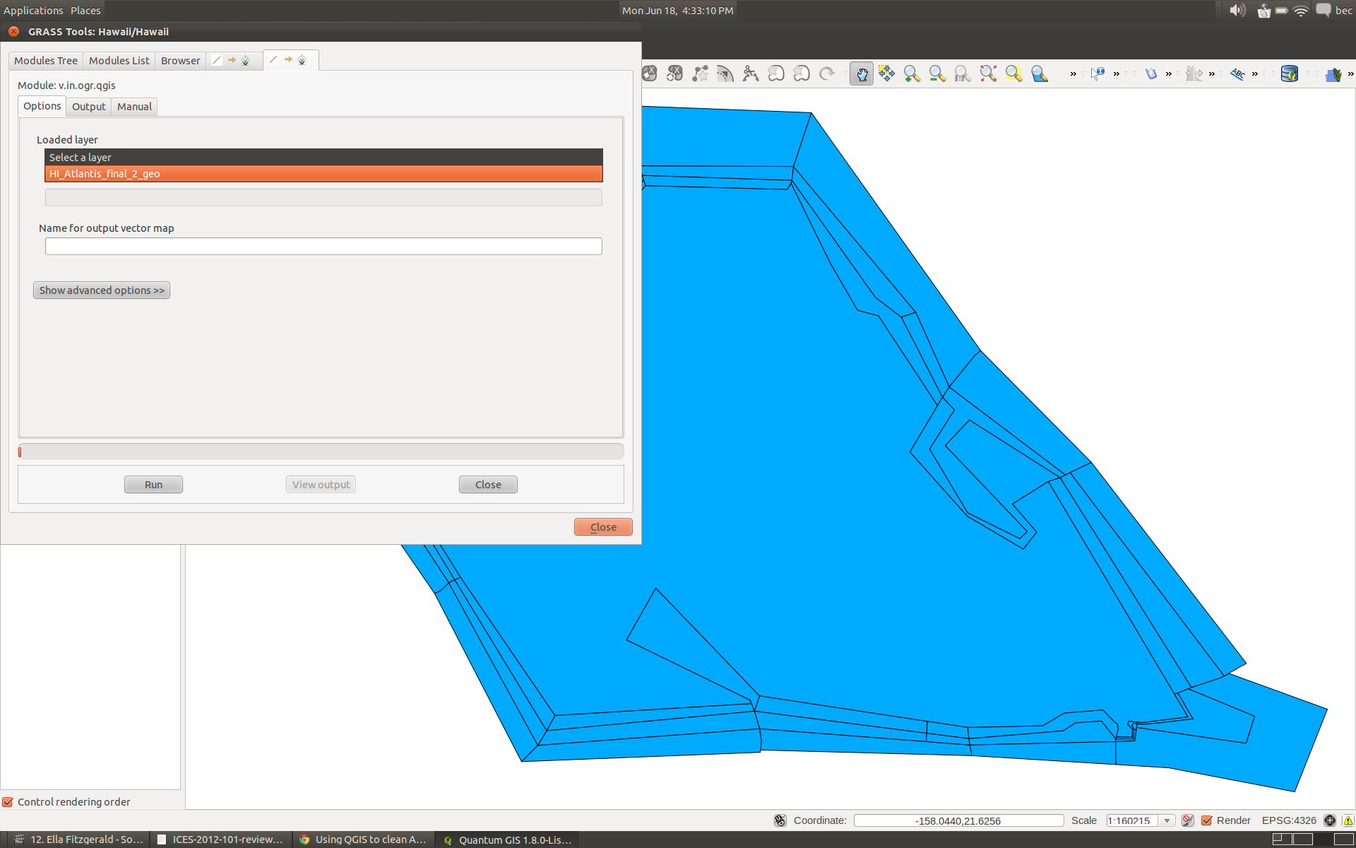The height and width of the screenshot is (848, 1356).
Task: Open the Manual tab
Action: [x=134, y=107]
